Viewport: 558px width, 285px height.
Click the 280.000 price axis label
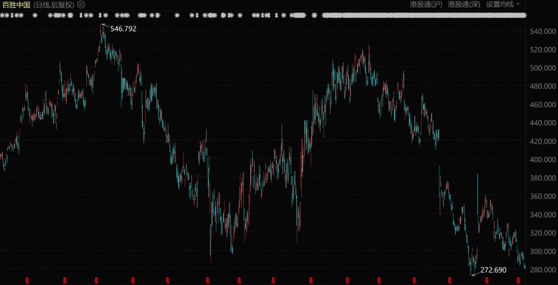pos(543,270)
